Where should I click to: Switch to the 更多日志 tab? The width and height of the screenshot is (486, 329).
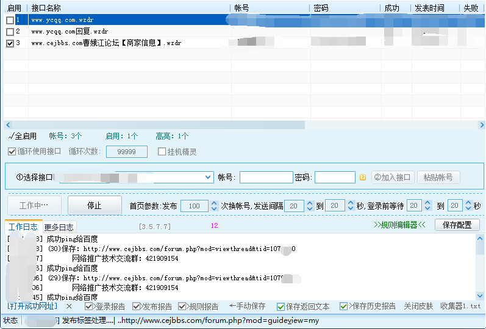59,227
